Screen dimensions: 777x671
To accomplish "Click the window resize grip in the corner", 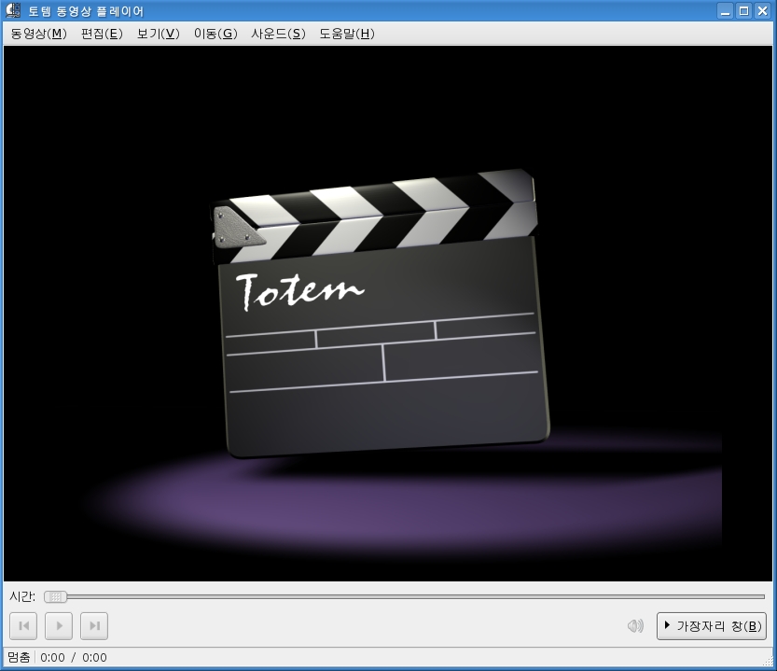I will [x=768, y=661].
